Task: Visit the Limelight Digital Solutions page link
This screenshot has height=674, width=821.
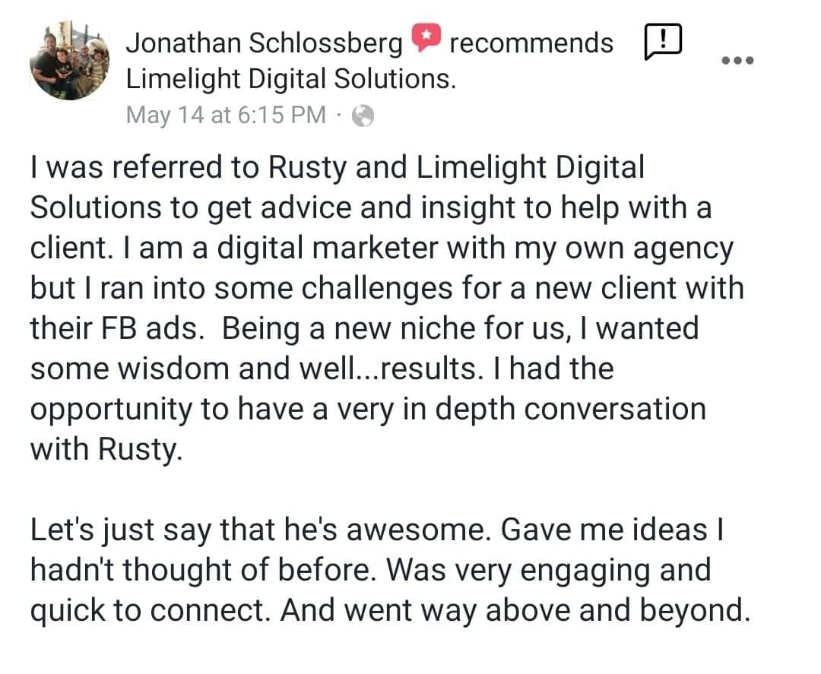Action: [290, 78]
